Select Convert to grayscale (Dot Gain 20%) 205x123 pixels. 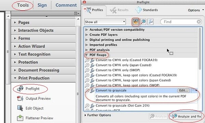tap(123, 106)
